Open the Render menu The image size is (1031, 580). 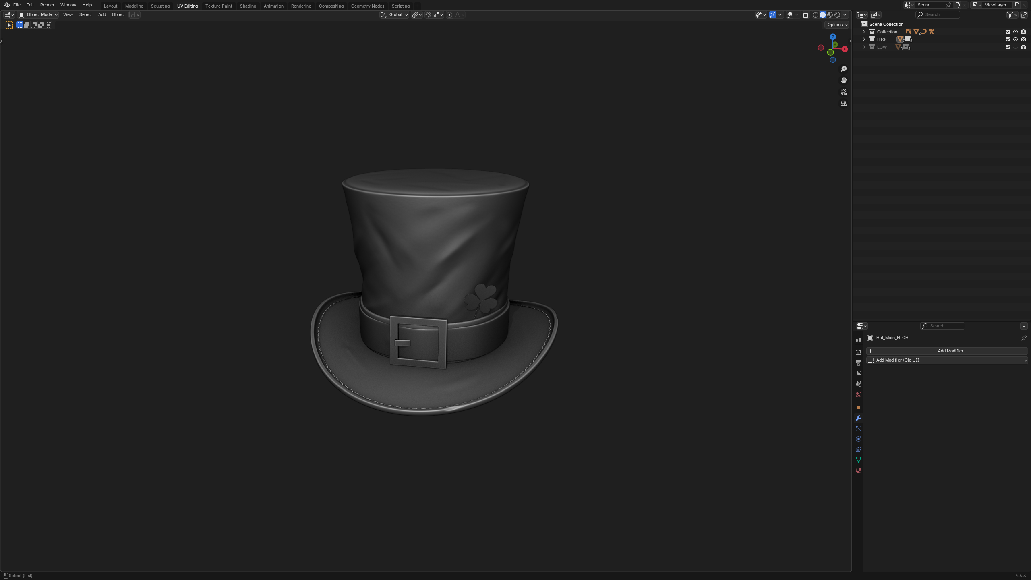(47, 5)
